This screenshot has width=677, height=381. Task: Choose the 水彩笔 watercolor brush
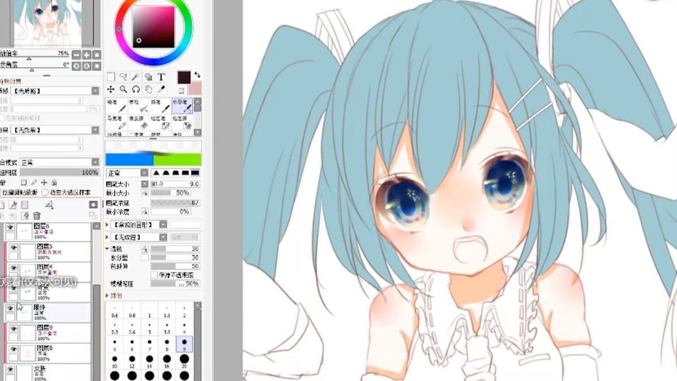coord(182,106)
